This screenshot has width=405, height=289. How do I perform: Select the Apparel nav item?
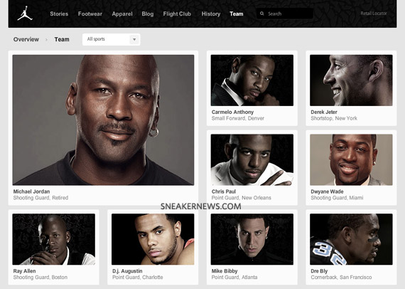pos(122,14)
